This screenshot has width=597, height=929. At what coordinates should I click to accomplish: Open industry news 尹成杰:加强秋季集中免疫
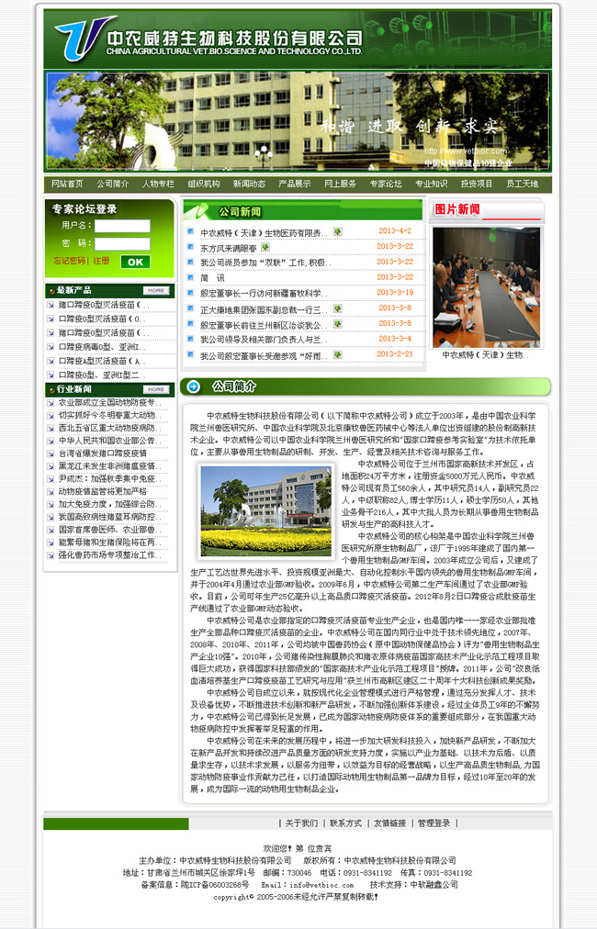(109, 478)
